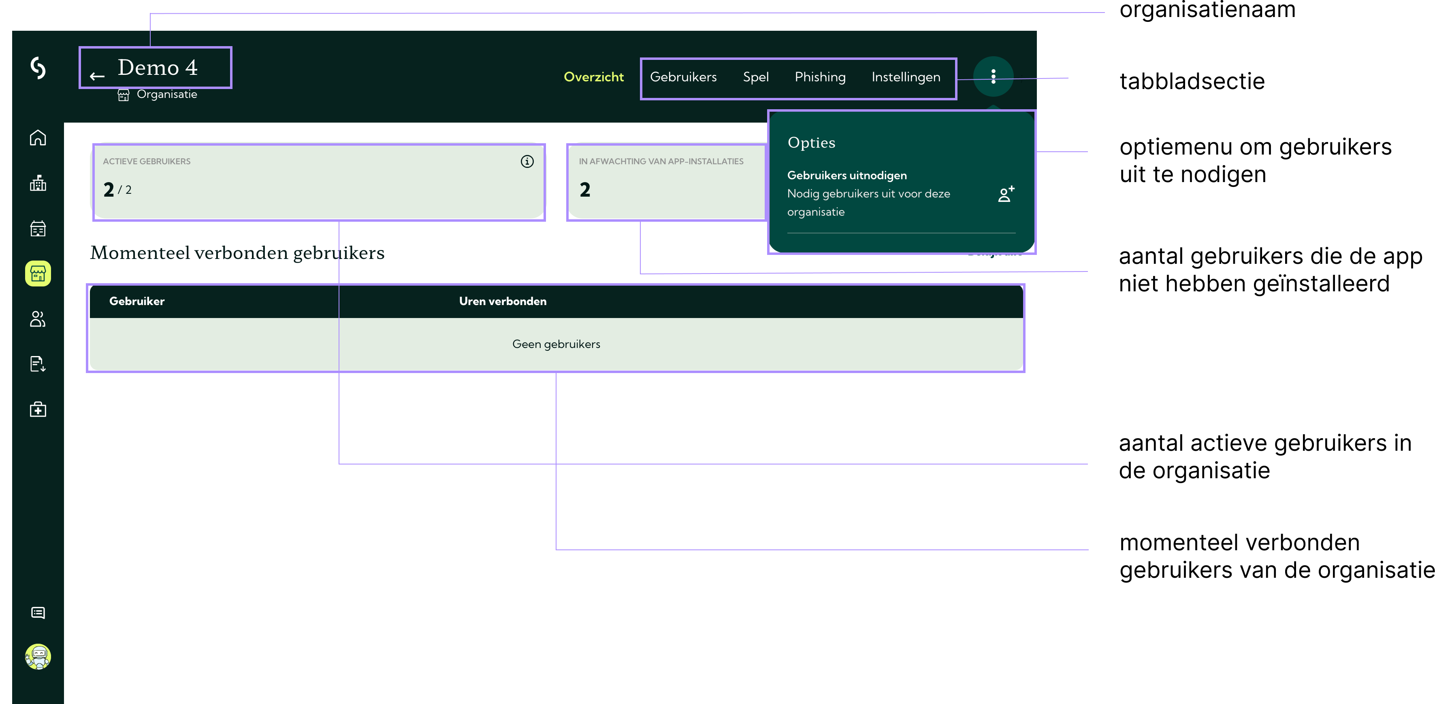Click the robot avatar profile picture
1435x704 pixels.
tap(38, 657)
